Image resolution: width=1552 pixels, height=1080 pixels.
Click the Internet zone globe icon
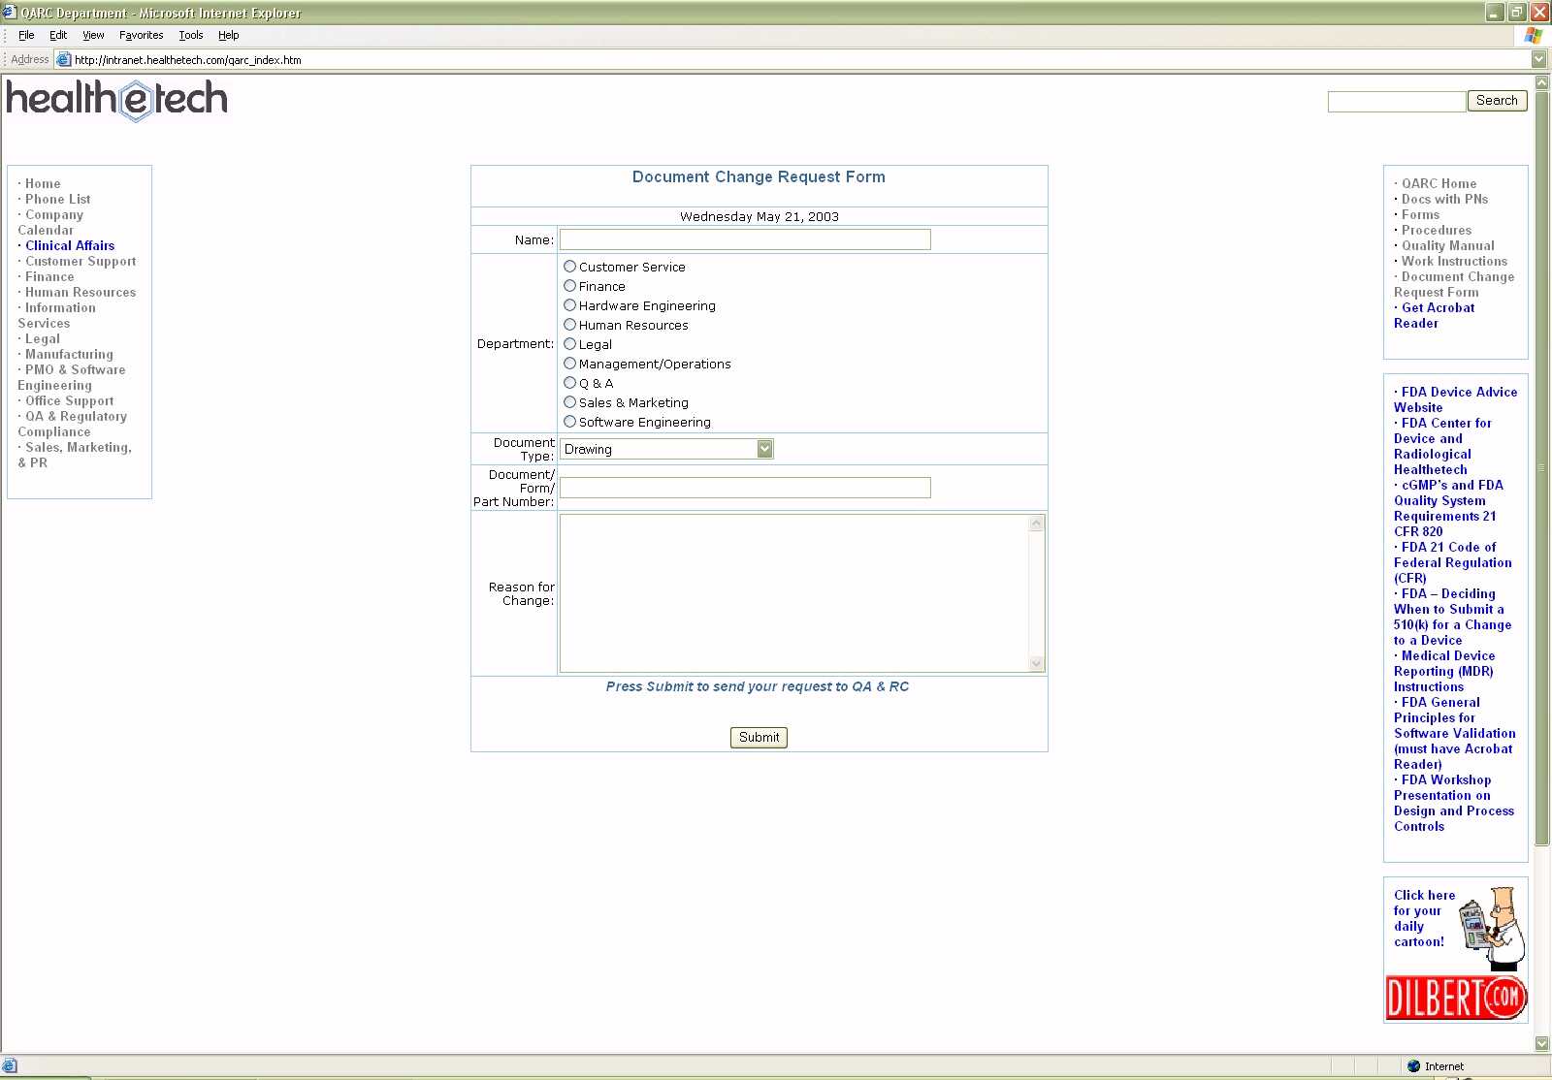point(1413,1066)
